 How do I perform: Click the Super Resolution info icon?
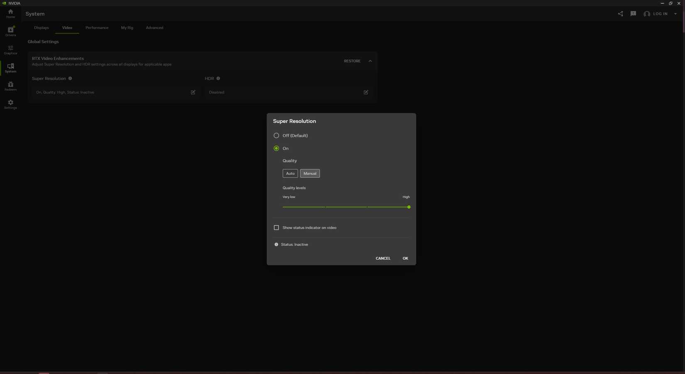(70, 78)
